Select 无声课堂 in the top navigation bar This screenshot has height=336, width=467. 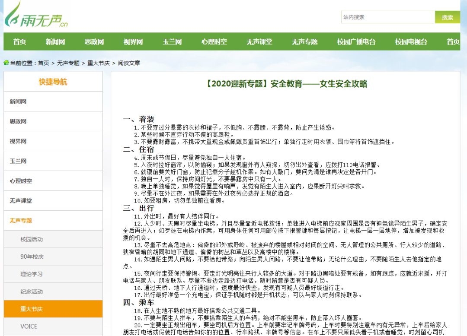click(x=259, y=42)
